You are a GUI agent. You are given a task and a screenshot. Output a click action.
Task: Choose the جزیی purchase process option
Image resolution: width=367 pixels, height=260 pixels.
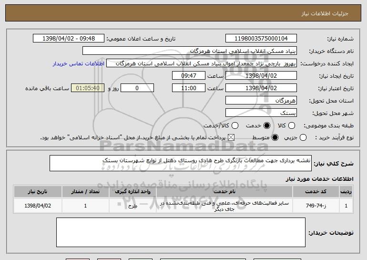pyautogui.click(x=303, y=137)
